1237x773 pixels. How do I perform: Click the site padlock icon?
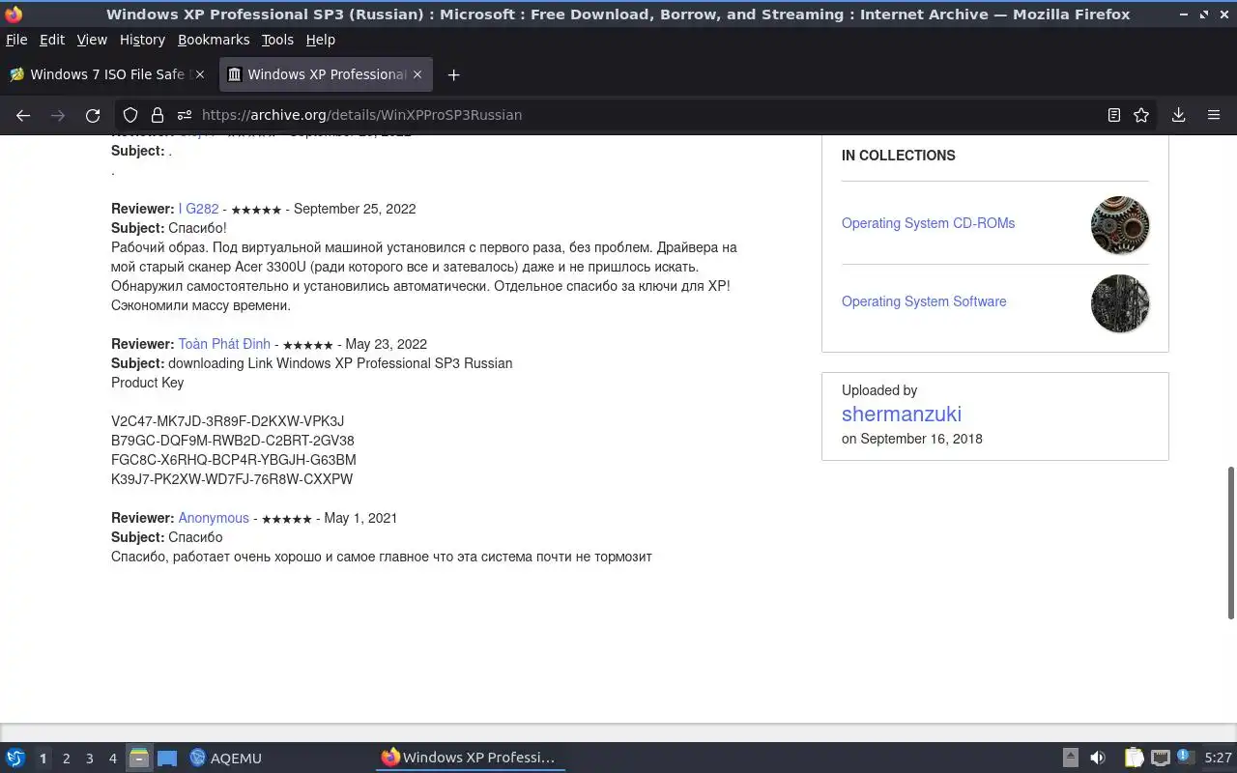pos(158,115)
